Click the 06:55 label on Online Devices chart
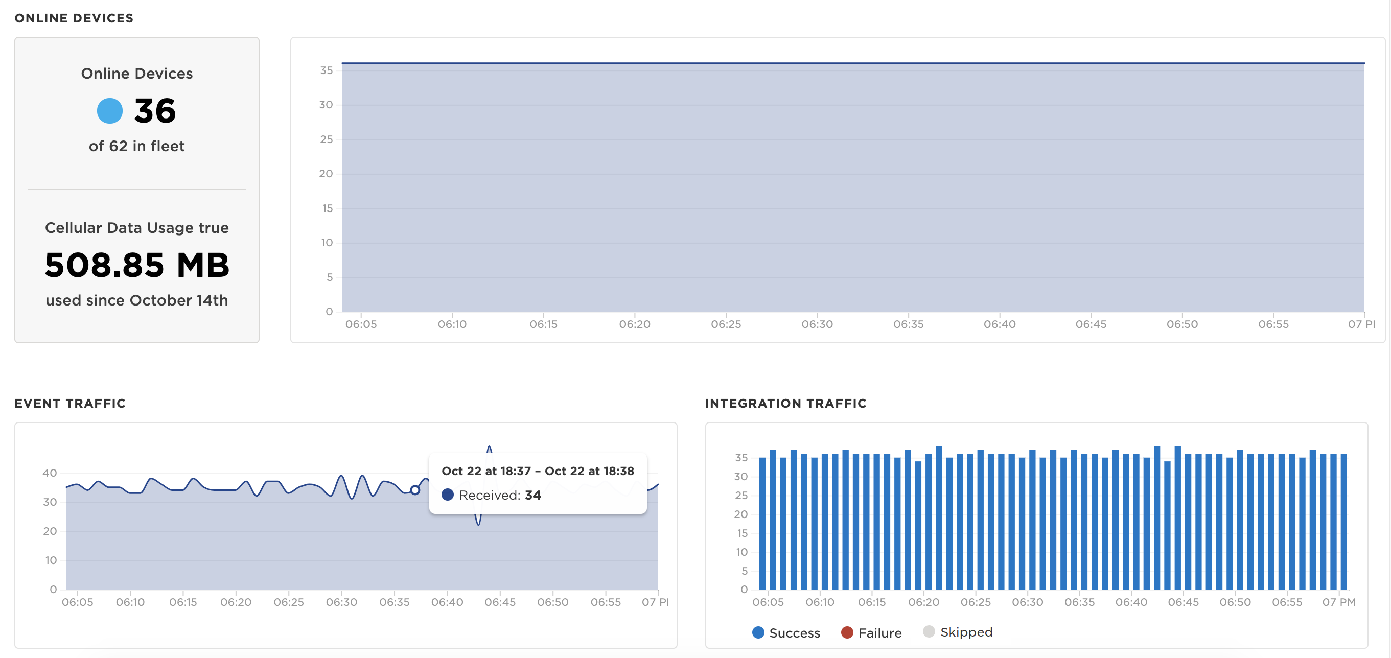 pos(1273,324)
